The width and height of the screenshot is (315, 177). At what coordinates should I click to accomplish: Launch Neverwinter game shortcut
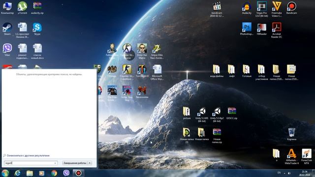click(142, 92)
